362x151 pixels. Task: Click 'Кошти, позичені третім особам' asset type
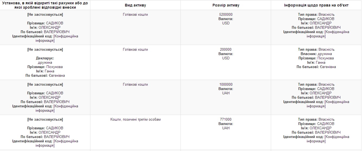[x=135, y=119]
